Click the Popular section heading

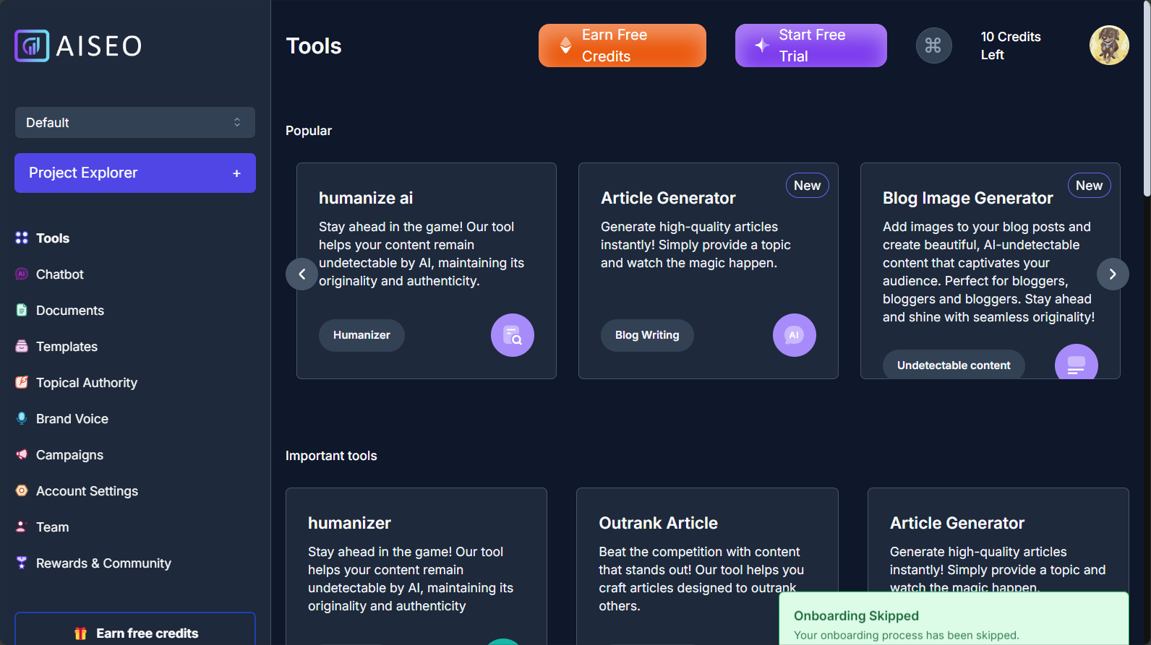pyautogui.click(x=309, y=131)
